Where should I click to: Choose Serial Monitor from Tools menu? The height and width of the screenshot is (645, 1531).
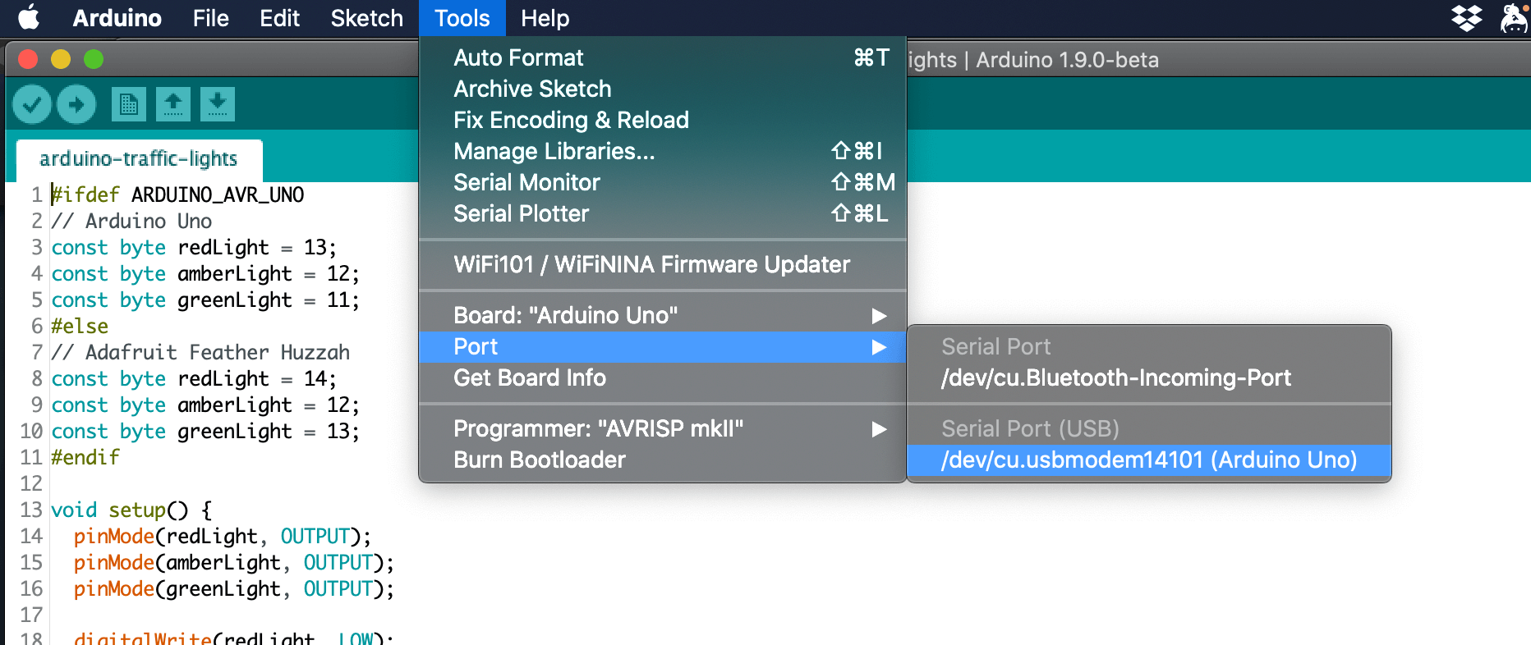click(526, 182)
